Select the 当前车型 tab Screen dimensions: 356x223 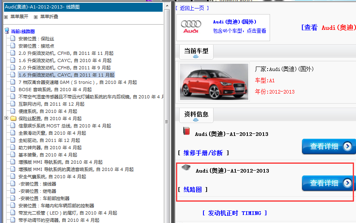(x=196, y=52)
